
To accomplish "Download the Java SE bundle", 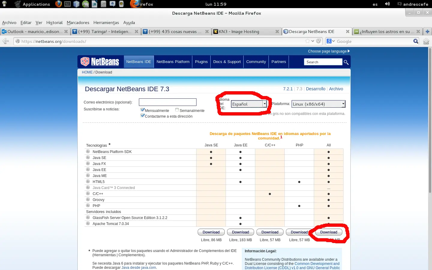I will coord(211,232).
